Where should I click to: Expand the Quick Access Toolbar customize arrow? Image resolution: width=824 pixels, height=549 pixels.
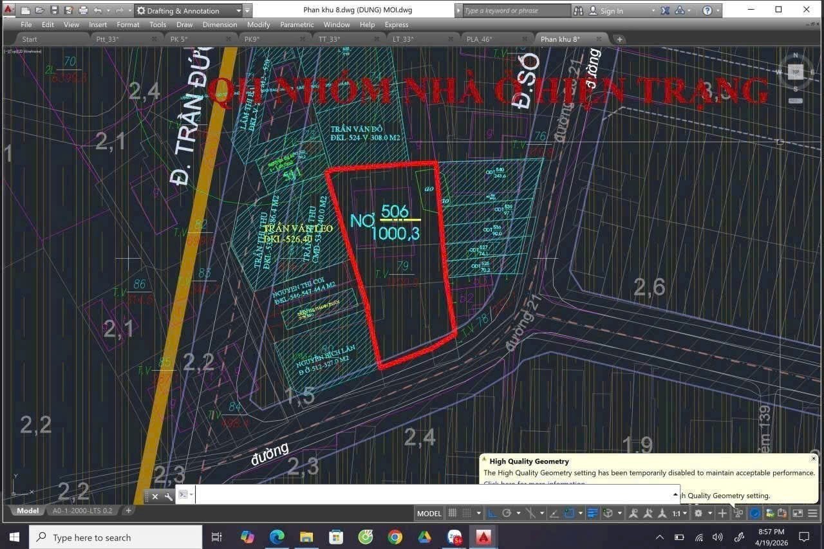248,10
